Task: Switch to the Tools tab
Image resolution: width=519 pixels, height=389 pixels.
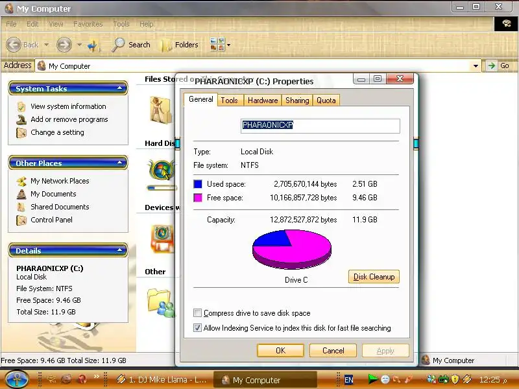Action: (230, 100)
